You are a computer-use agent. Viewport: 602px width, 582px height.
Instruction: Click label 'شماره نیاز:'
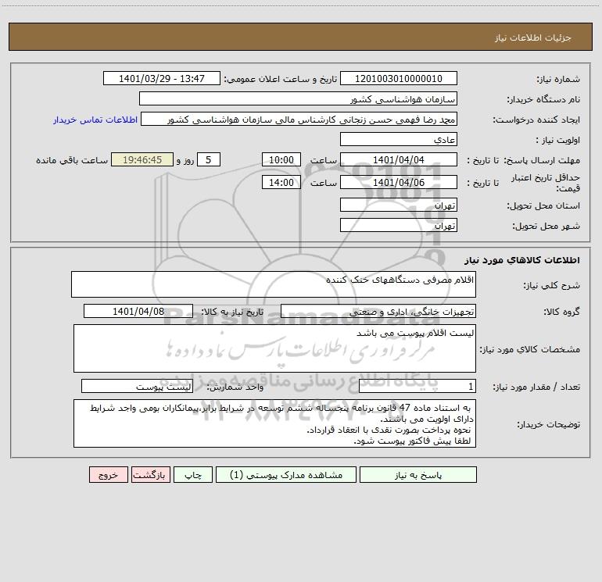pyautogui.click(x=558, y=80)
